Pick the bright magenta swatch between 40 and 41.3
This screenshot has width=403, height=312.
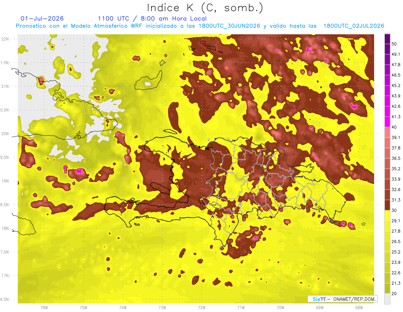tap(387, 122)
